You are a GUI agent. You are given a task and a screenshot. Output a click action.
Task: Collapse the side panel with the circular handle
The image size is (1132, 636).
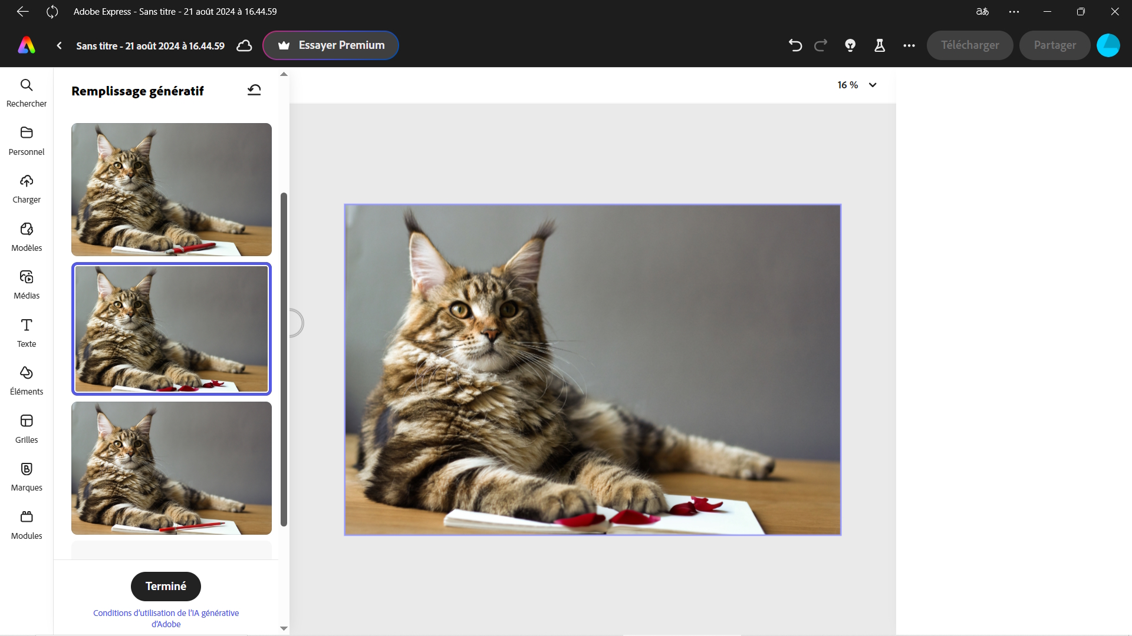[296, 323]
